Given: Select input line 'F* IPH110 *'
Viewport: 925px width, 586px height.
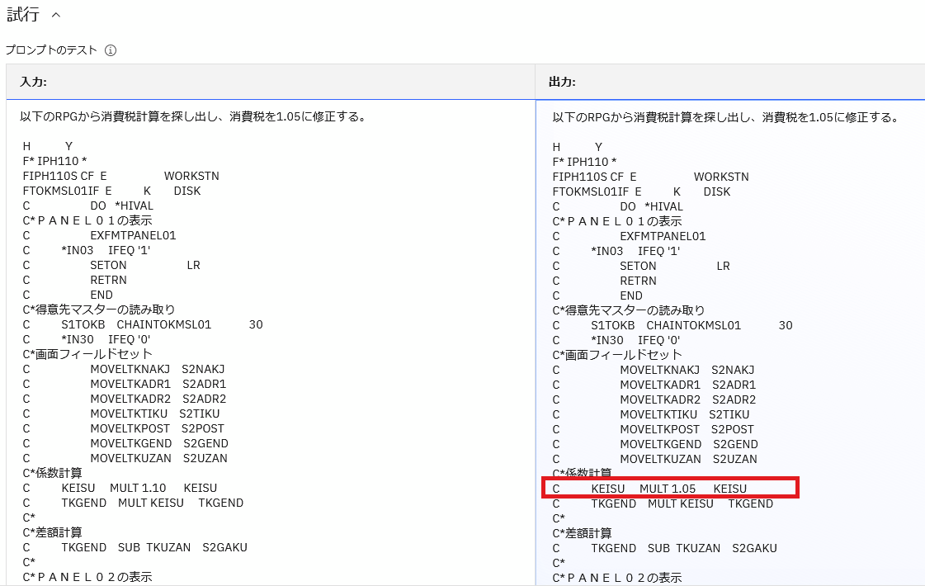Looking at the screenshot, I should 54,162.
